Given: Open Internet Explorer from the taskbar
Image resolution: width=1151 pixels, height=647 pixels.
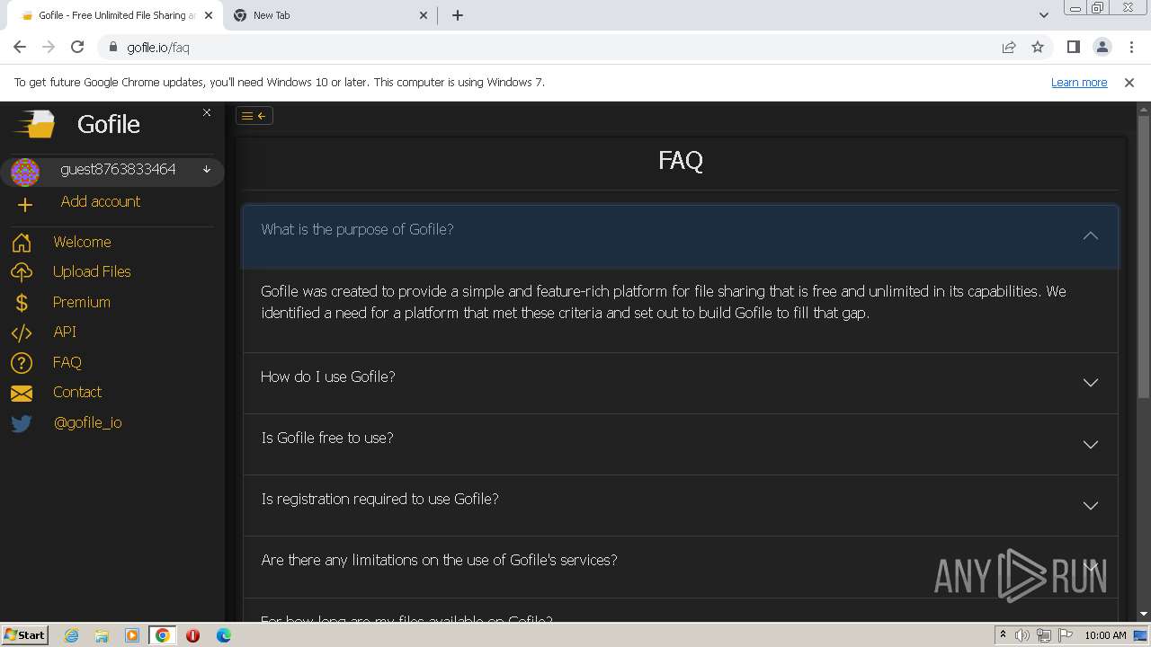Looking at the screenshot, I should [x=71, y=635].
